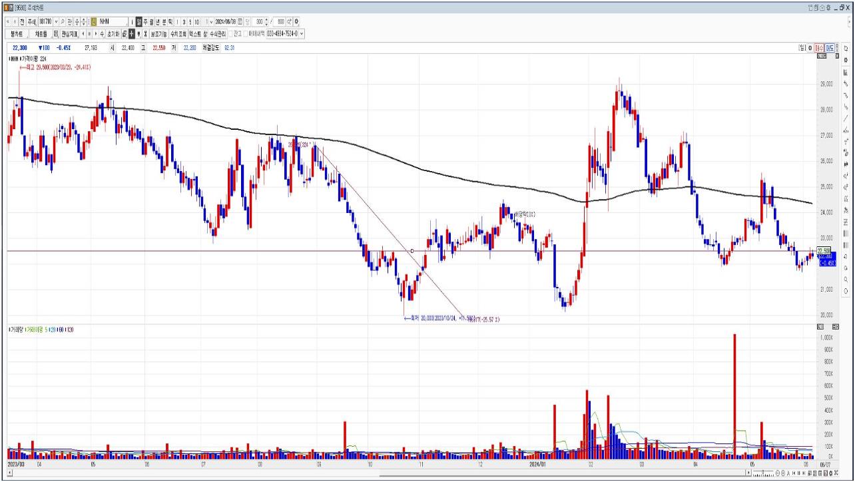Screen dimensions: 855x482
Task: Click the 800 total count field
Action: pyautogui.click(x=280, y=22)
